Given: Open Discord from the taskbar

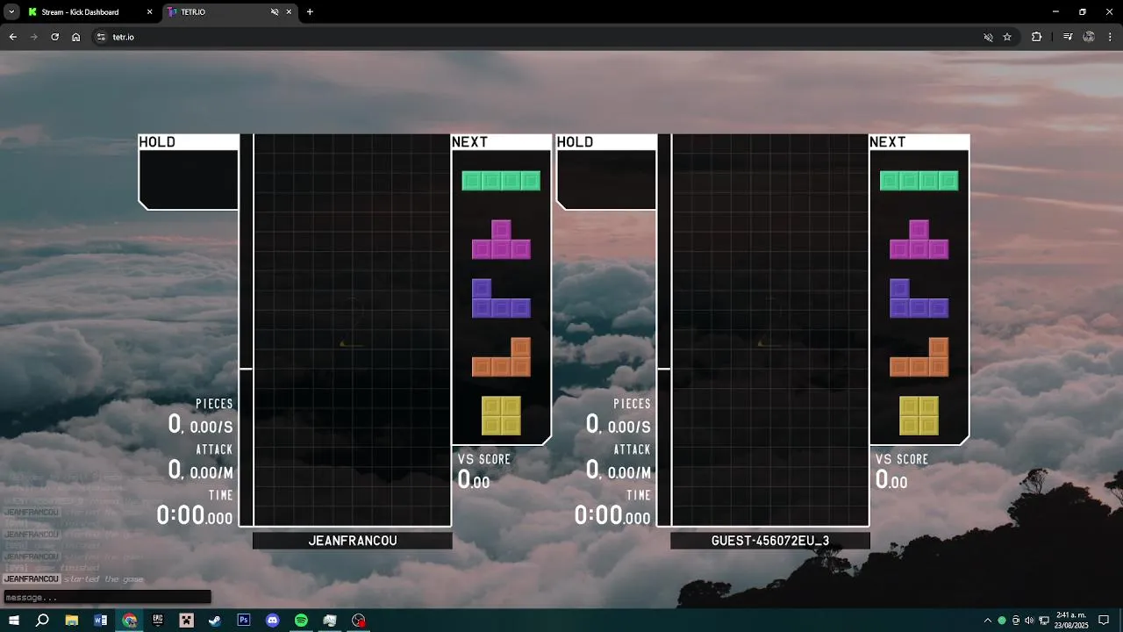Looking at the screenshot, I should point(272,621).
